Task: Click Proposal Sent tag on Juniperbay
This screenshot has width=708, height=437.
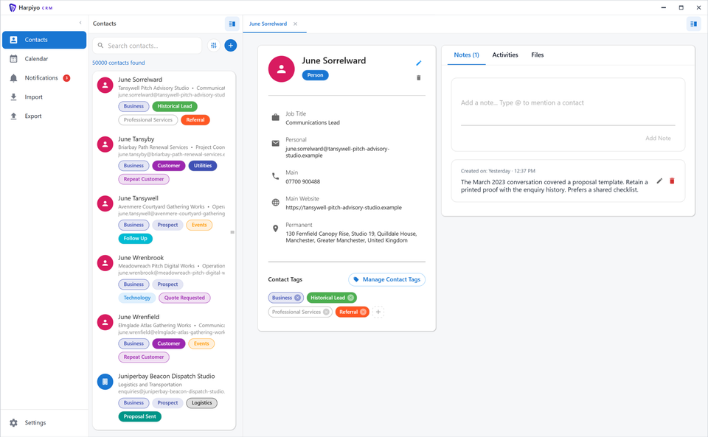Action: [140, 416]
